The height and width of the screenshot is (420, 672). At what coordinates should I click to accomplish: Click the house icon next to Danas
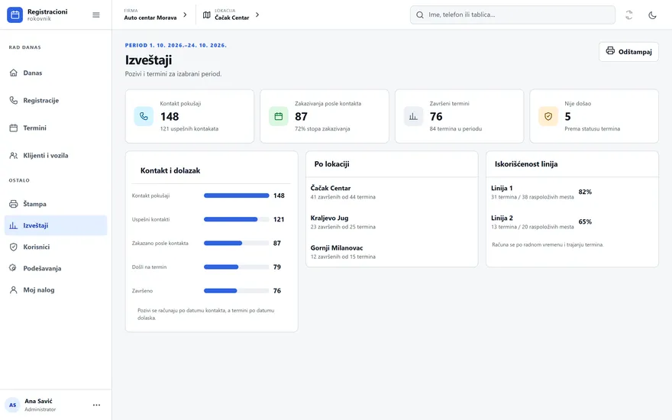point(14,73)
